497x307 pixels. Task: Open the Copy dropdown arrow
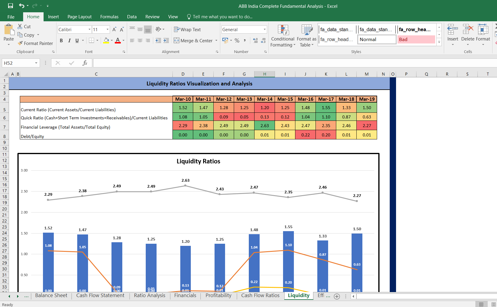pyautogui.click(x=38, y=35)
